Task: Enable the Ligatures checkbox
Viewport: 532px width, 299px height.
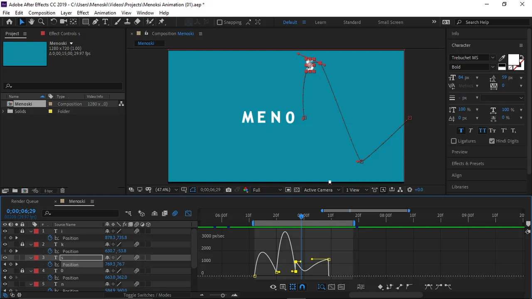Action: pos(454,141)
